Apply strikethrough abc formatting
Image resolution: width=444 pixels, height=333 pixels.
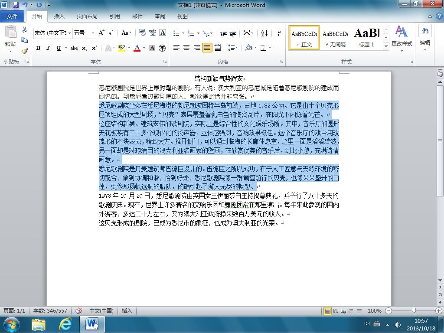click(74, 48)
